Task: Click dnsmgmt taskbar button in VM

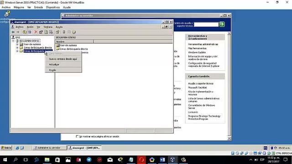Action: (84, 148)
